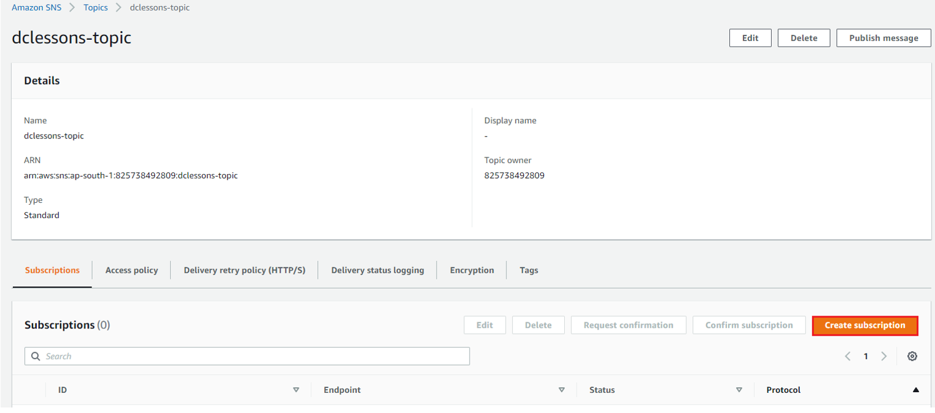Toggle Protocol column sort arrow

[916, 390]
